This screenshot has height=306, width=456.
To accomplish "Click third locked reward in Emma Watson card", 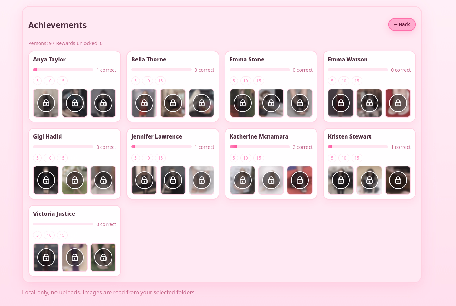I will pyautogui.click(x=398, y=103).
